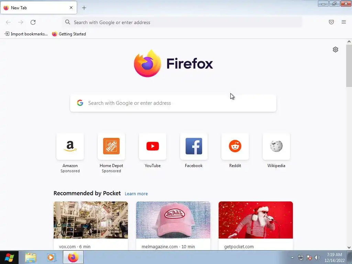Reload the current page

(33, 22)
